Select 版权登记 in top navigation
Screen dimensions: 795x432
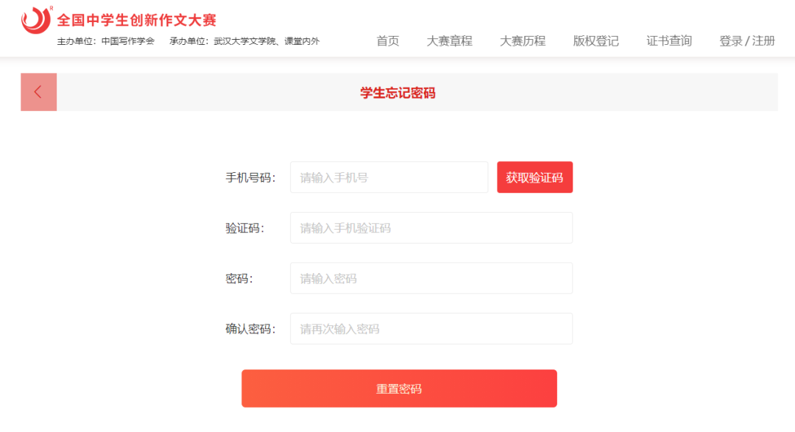point(596,41)
